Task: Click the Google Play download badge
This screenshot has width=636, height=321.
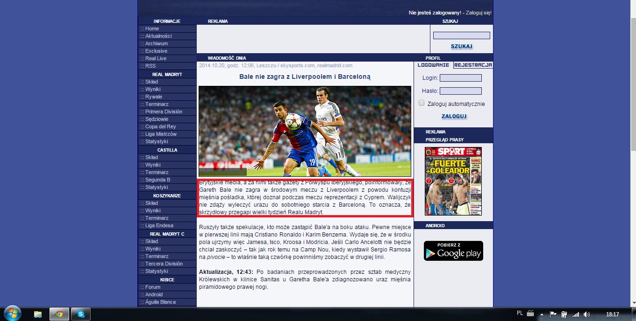Action: [x=453, y=251]
